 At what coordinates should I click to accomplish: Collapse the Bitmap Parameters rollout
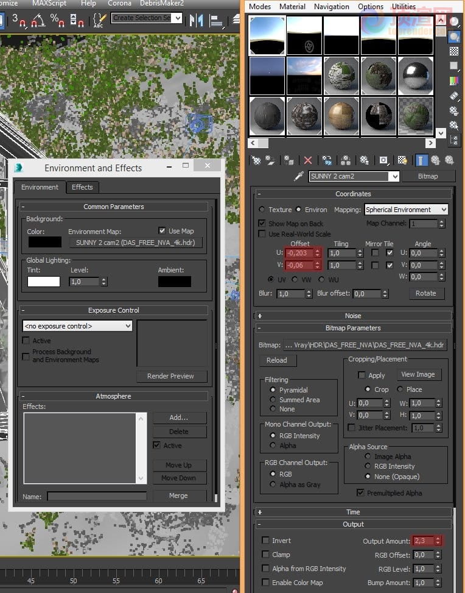353,328
